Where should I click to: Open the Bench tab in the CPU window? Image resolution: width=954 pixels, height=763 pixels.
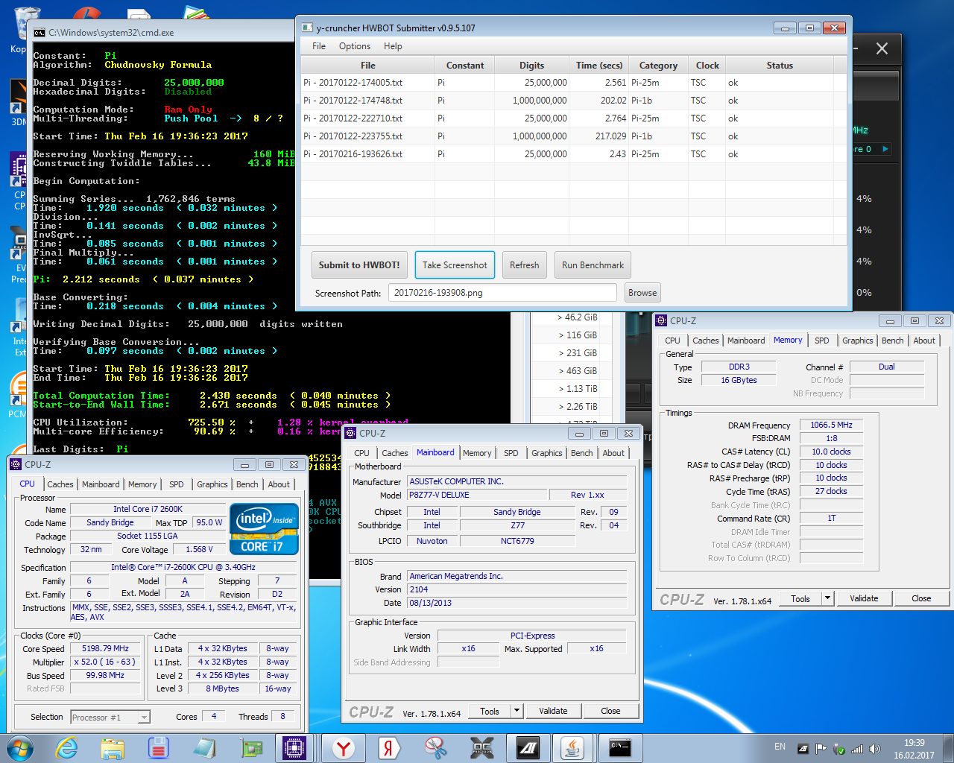click(247, 484)
